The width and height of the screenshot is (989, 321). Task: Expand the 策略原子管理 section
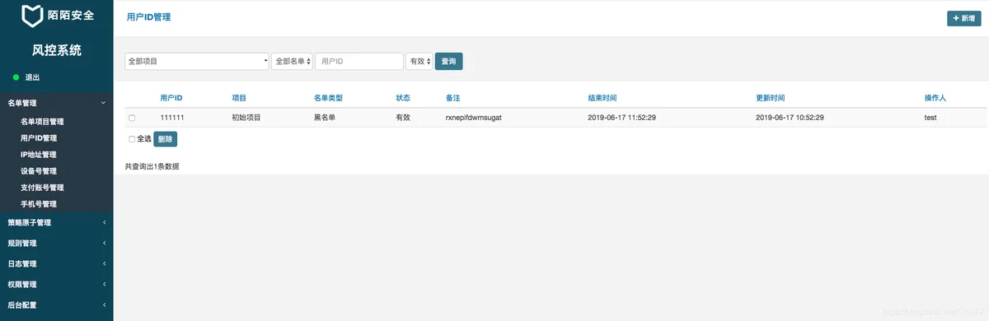click(x=104, y=222)
